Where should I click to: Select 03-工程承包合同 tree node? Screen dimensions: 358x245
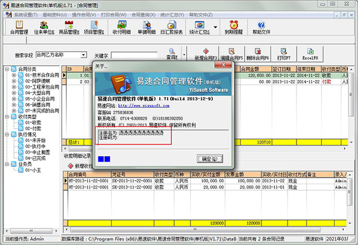(x=42, y=87)
